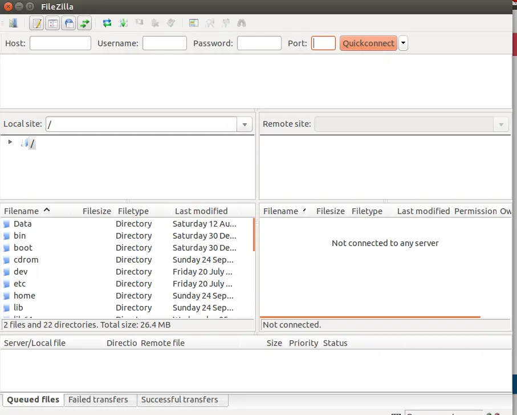Select the boot directory

click(x=127, y=248)
